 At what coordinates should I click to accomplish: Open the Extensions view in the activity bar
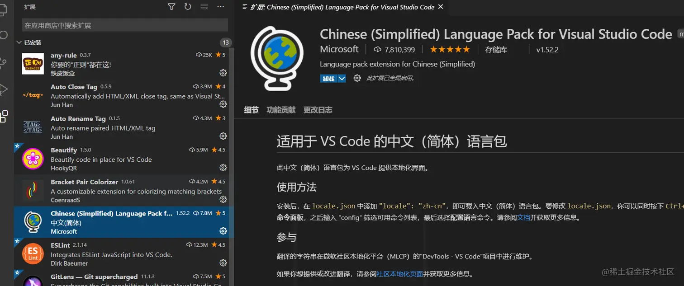tap(4, 116)
